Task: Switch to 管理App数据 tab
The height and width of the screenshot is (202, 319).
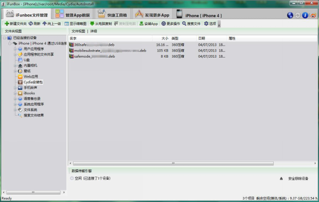Action: [x=73, y=14]
